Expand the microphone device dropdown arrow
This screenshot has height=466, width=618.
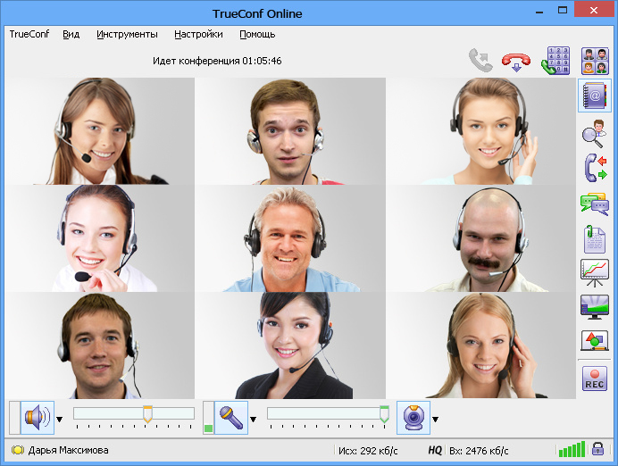coord(253,419)
